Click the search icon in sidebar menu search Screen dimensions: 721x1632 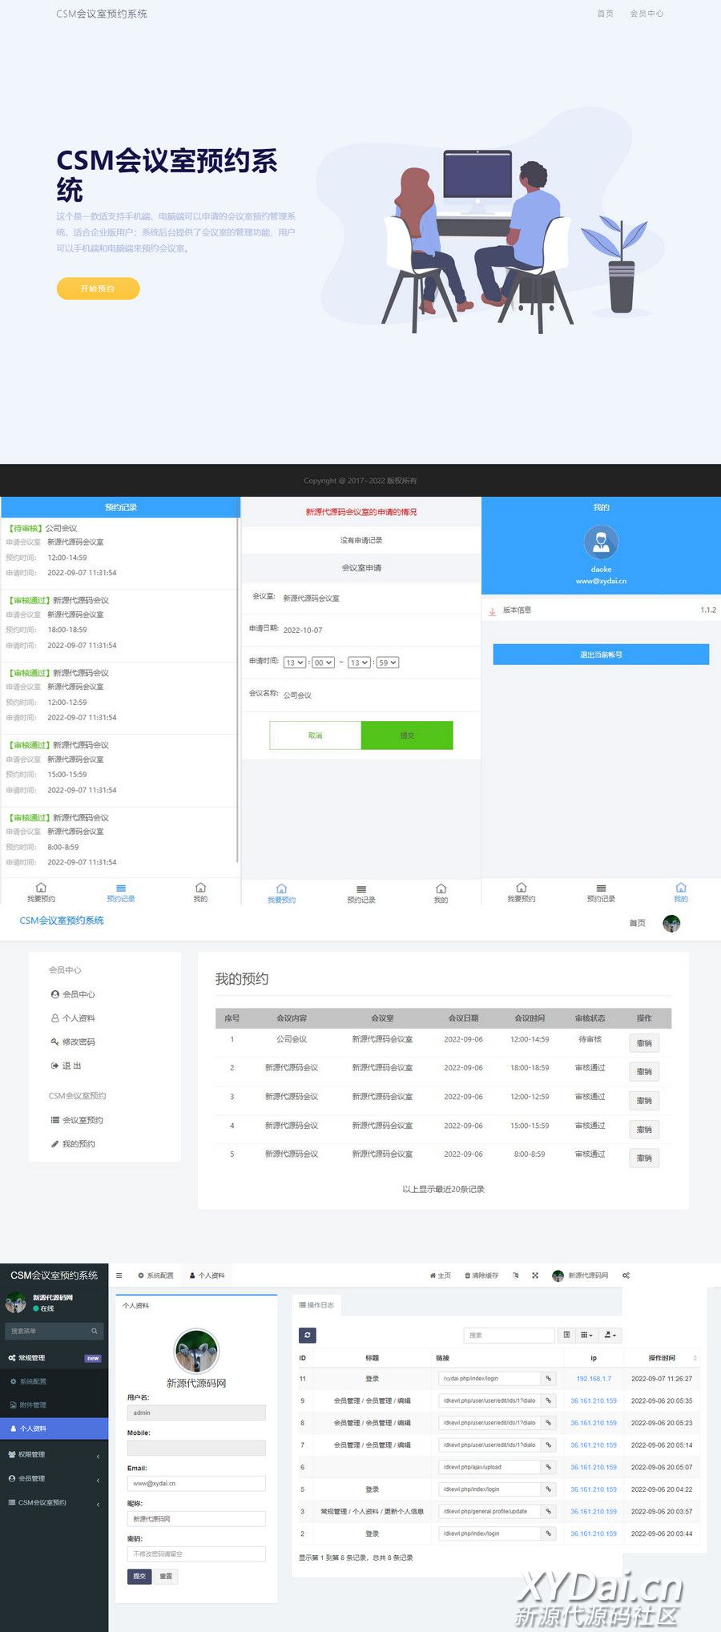(95, 1331)
